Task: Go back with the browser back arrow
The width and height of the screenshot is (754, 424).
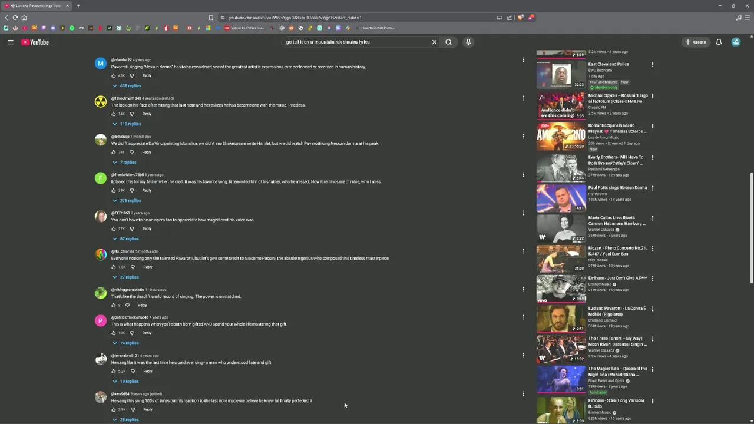Action: pos(6,18)
